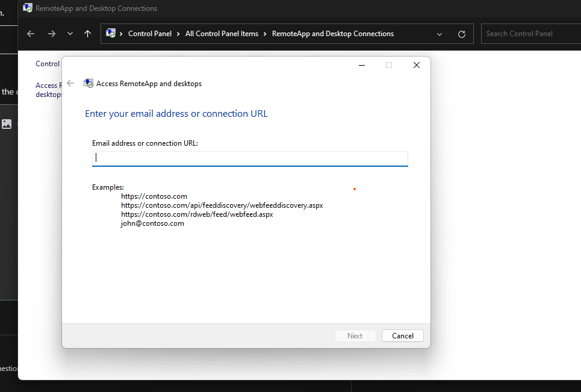Viewport: 581px width, 392px height.
Task: Click back arrow in the wizard dialog
Action: 70,83
